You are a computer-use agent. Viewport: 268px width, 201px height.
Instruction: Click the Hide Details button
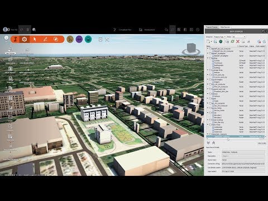point(262,143)
